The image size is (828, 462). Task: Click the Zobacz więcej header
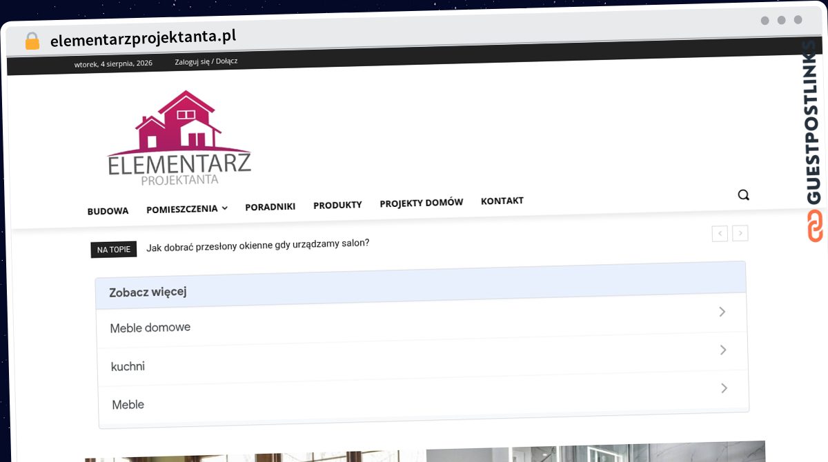[x=420, y=282]
